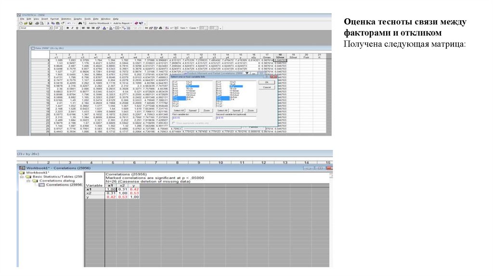Click the Open file icon in the toolbar
This screenshot has height=276, width=493.
[x=25, y=23]
